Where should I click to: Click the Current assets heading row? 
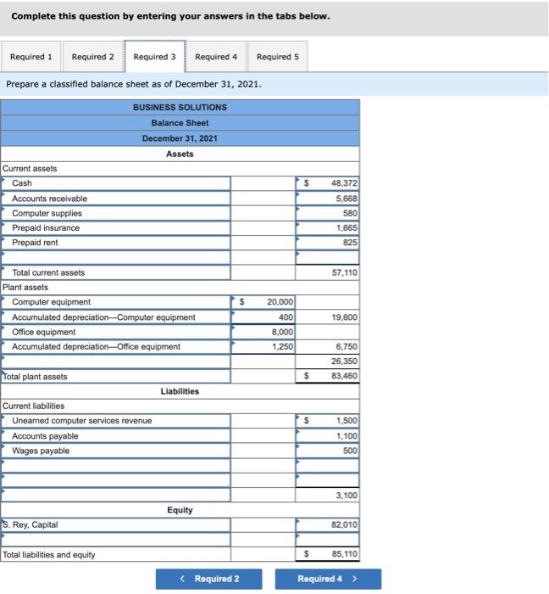pos(180,169)
